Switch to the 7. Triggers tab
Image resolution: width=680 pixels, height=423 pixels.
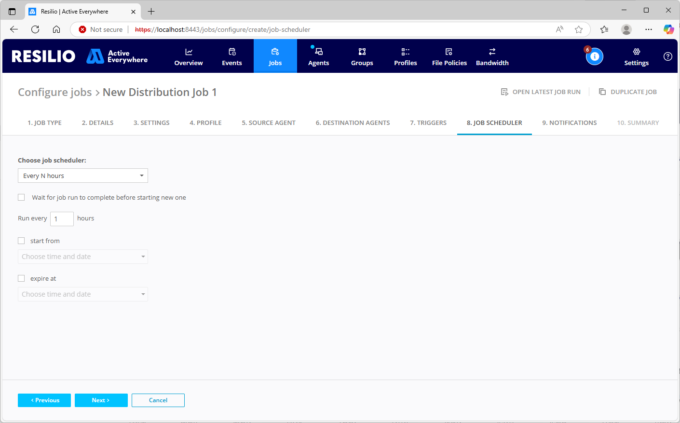tap(428, 123)
